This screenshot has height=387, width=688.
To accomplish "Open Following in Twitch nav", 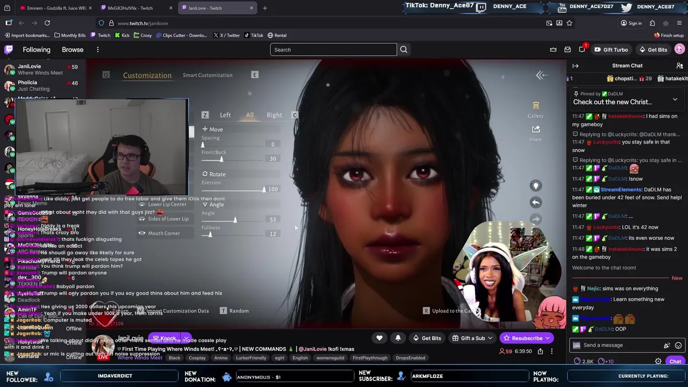I will 37,49.
